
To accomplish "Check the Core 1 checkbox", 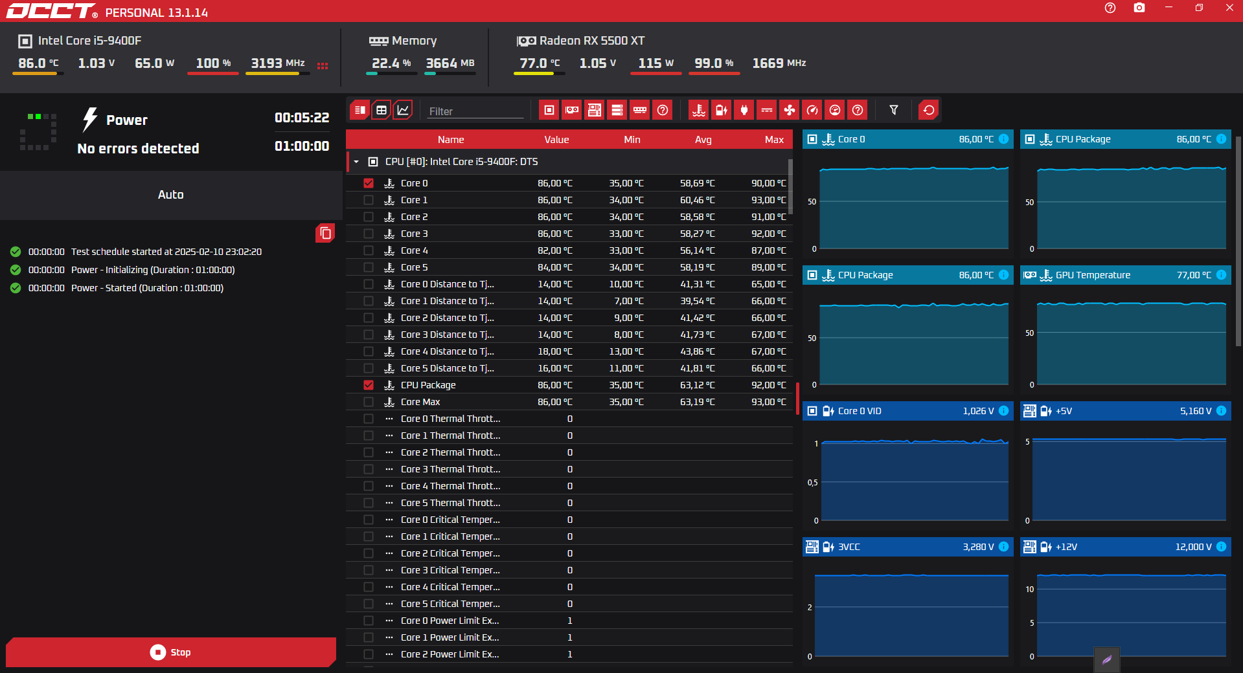I will pos(369,200).
